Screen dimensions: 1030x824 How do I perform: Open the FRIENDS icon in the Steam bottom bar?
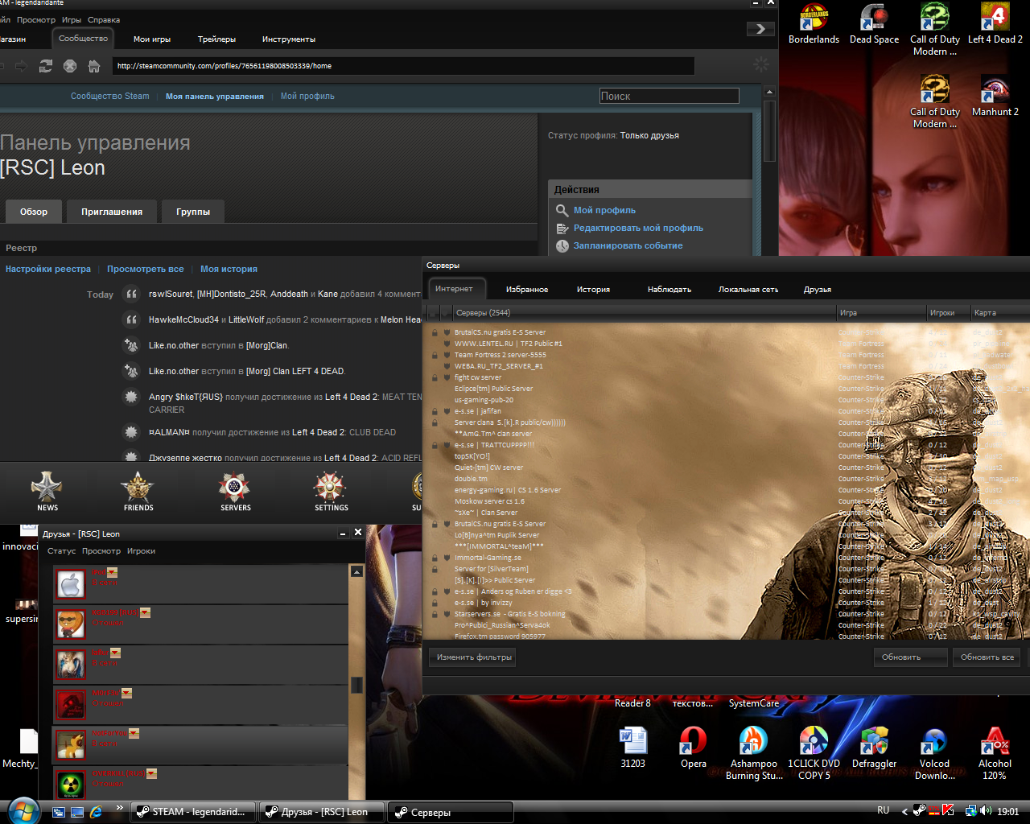(x=138, y=492)
